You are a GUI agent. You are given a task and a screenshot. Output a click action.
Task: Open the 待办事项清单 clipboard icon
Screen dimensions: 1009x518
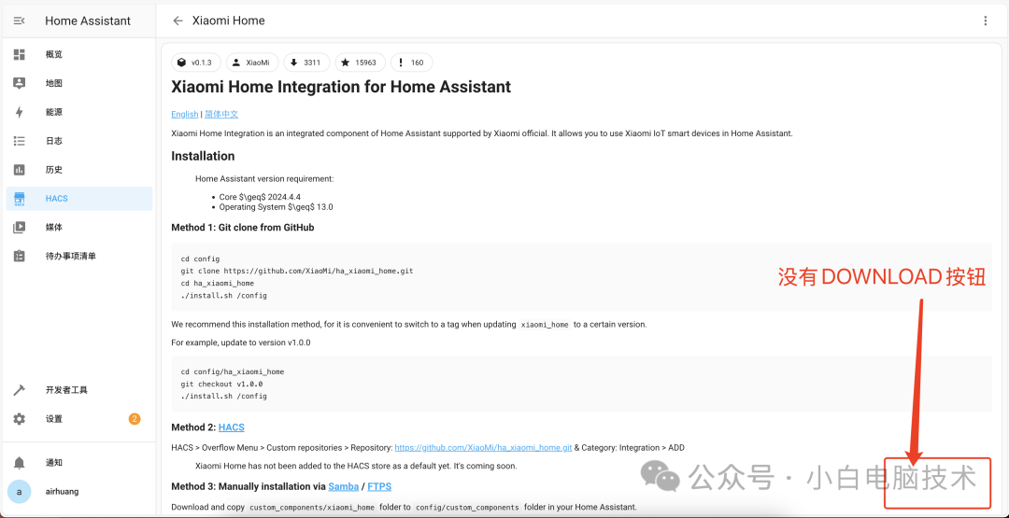[x=20, y=256]
